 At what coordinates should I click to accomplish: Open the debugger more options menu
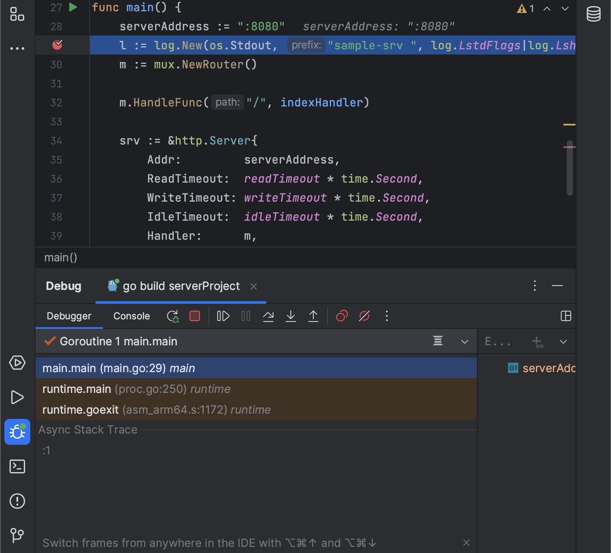pyautogui.click(x=386, y=316)
